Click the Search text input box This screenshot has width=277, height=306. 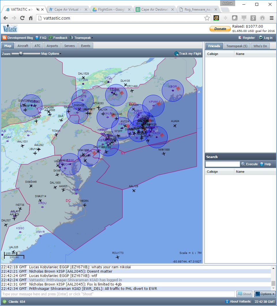coord(223,164)
